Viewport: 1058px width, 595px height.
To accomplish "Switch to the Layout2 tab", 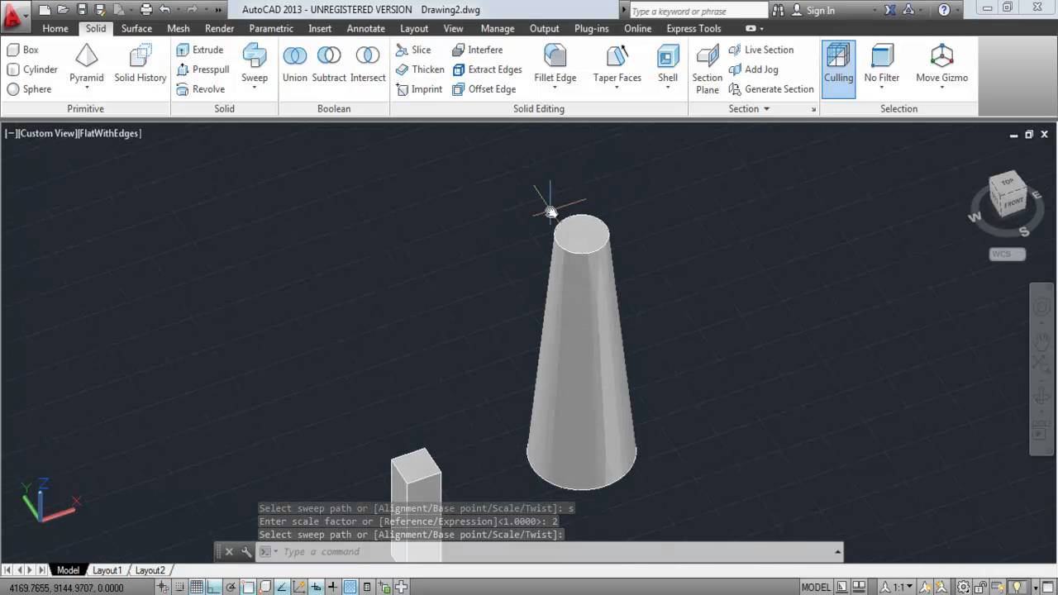I will click(150, 570).
